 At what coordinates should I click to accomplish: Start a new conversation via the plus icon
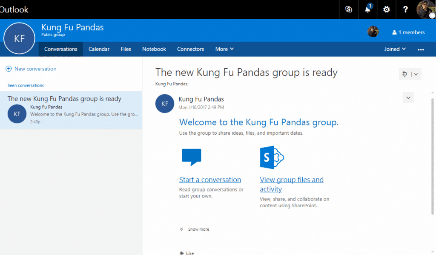point(9,69)
